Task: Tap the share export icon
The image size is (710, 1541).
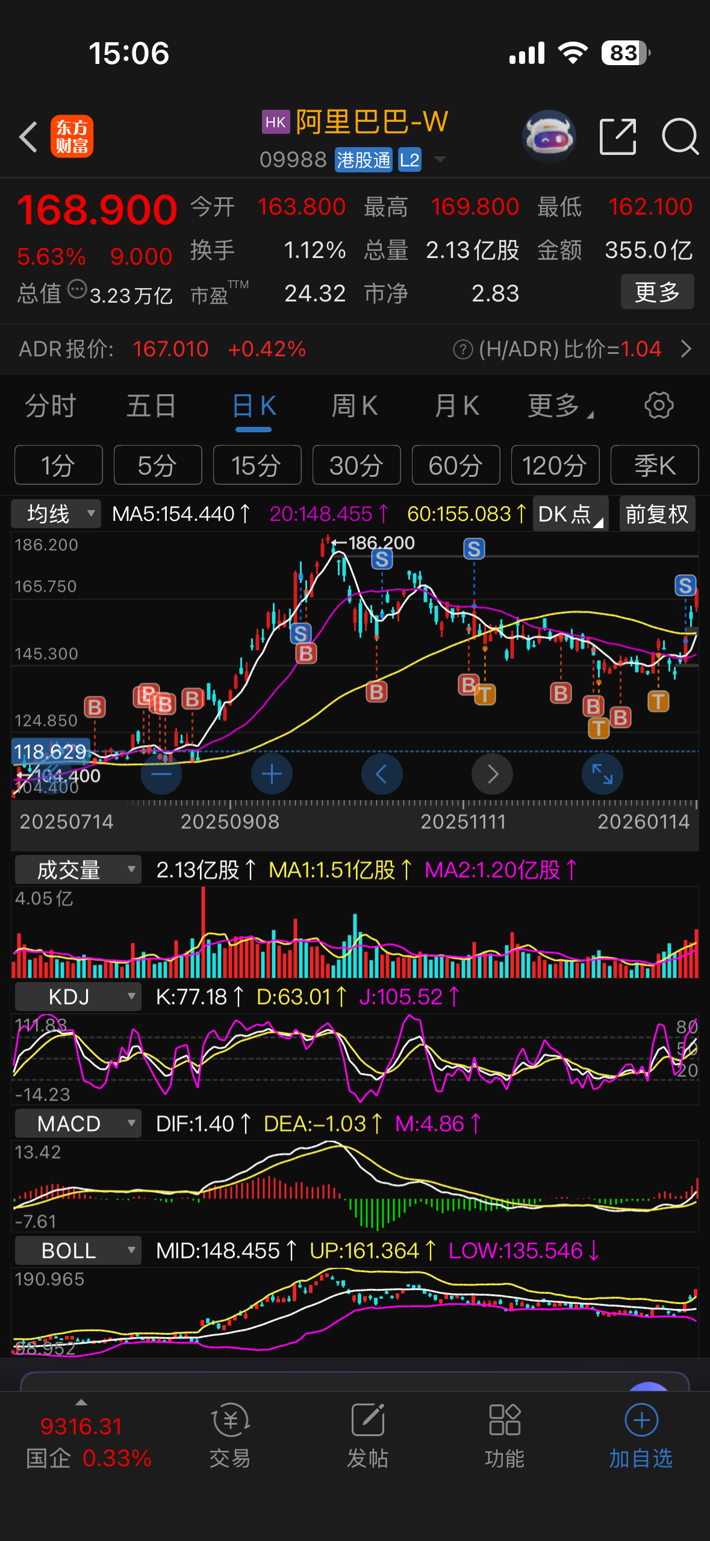Action: 618,137
